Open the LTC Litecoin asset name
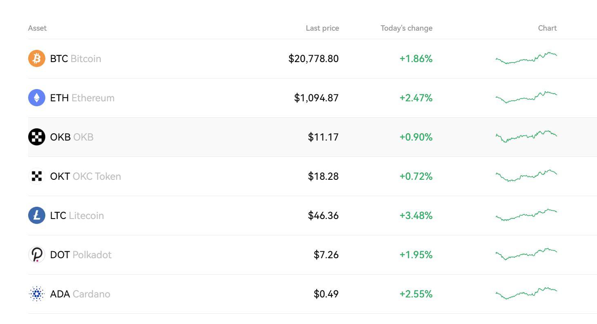Screen dimensions: 597x324 (77, 215)
